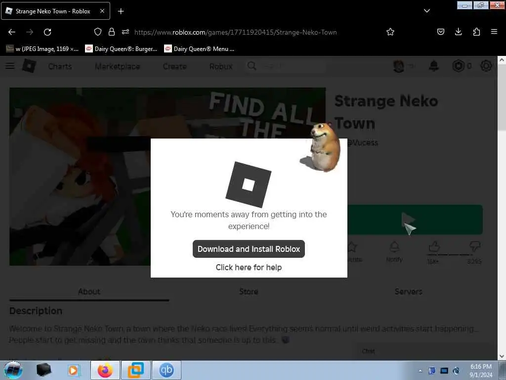Click page scrollbar down arrow
Image resolution: width=506 pixels, height=380 pixels.
pos(502,356)
